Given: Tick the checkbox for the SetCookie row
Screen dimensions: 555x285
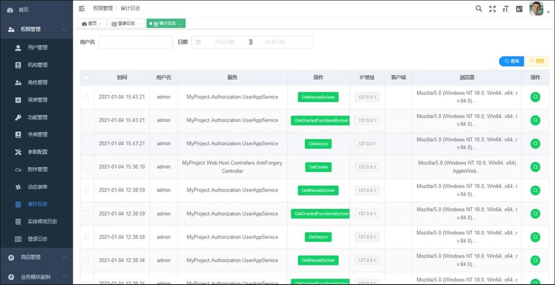Looking at the screenshot, I should click(87, 167).
